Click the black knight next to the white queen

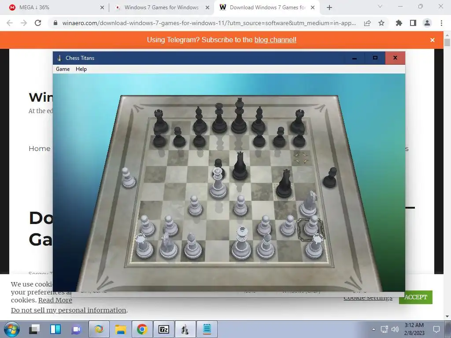[240, 166]
